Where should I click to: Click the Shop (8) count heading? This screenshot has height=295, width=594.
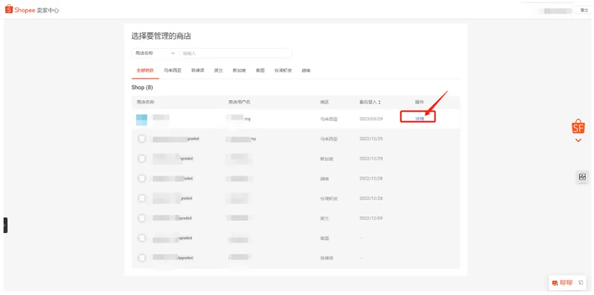click(142, 87)
